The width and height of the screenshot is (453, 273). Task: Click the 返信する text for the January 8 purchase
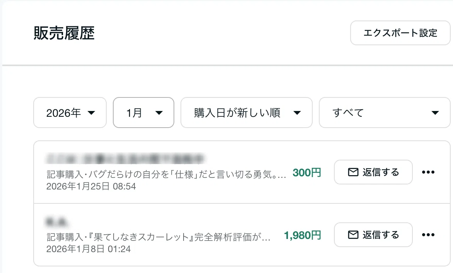(x=381, y=235)
